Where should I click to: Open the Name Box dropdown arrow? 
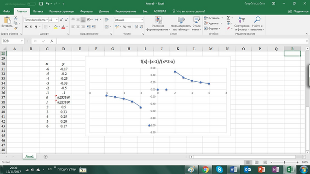click(22, 41)
